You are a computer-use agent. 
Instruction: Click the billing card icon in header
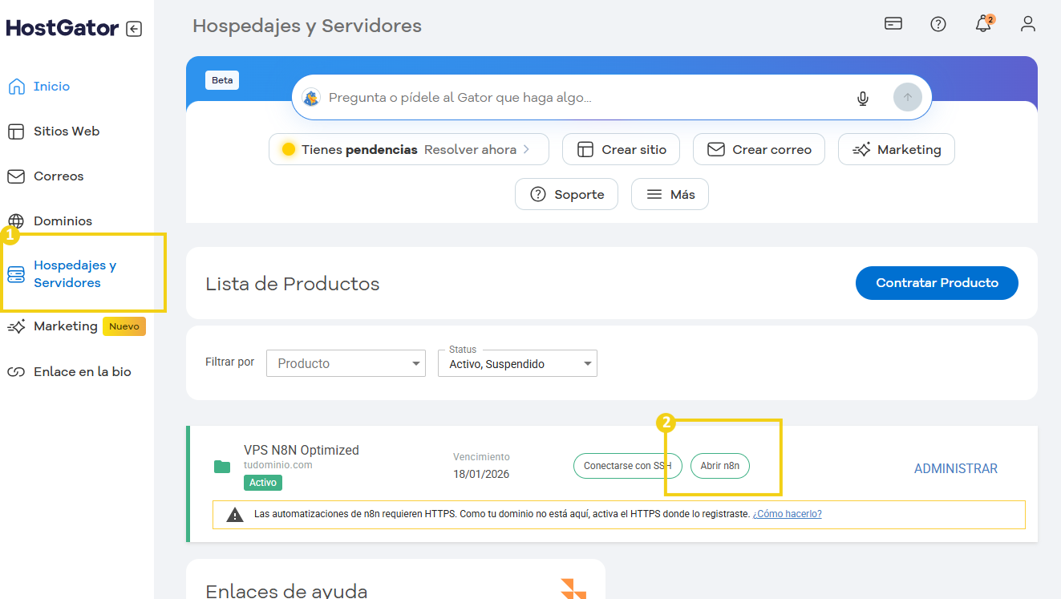(x=893, y=24)
